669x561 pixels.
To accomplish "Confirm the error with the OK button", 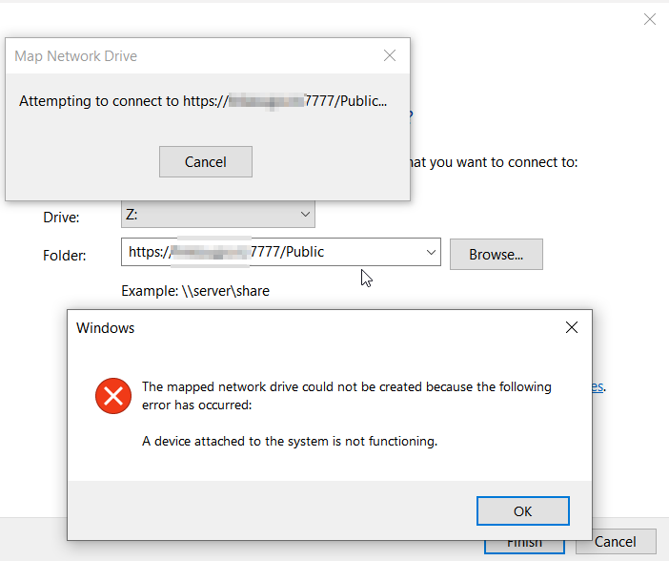I will click(522, 511).
